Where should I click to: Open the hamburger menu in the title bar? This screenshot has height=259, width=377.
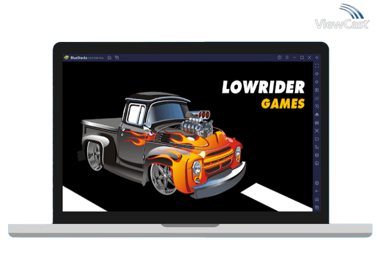coord(287,58)
